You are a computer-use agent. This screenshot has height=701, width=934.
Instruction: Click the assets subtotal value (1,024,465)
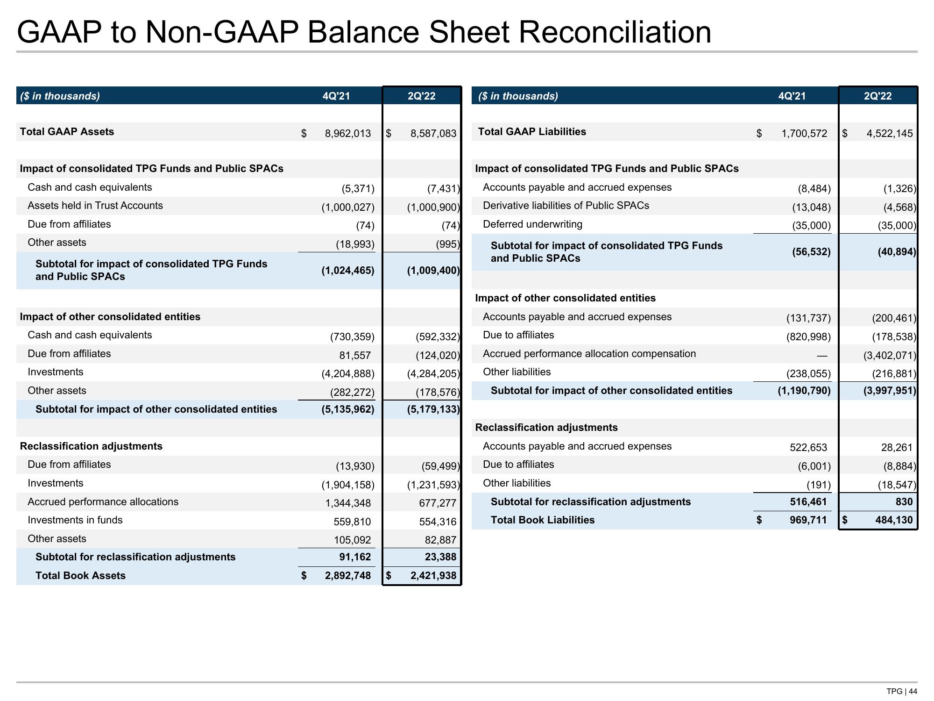pyautogui.click(x=348, y=271)
